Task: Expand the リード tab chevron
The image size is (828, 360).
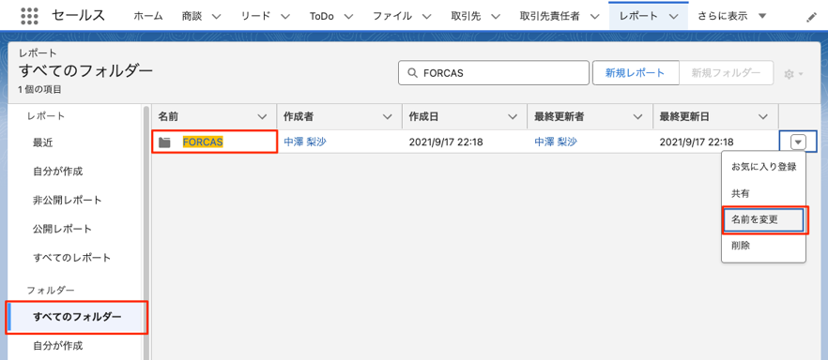Action: [x=284, y=16]
